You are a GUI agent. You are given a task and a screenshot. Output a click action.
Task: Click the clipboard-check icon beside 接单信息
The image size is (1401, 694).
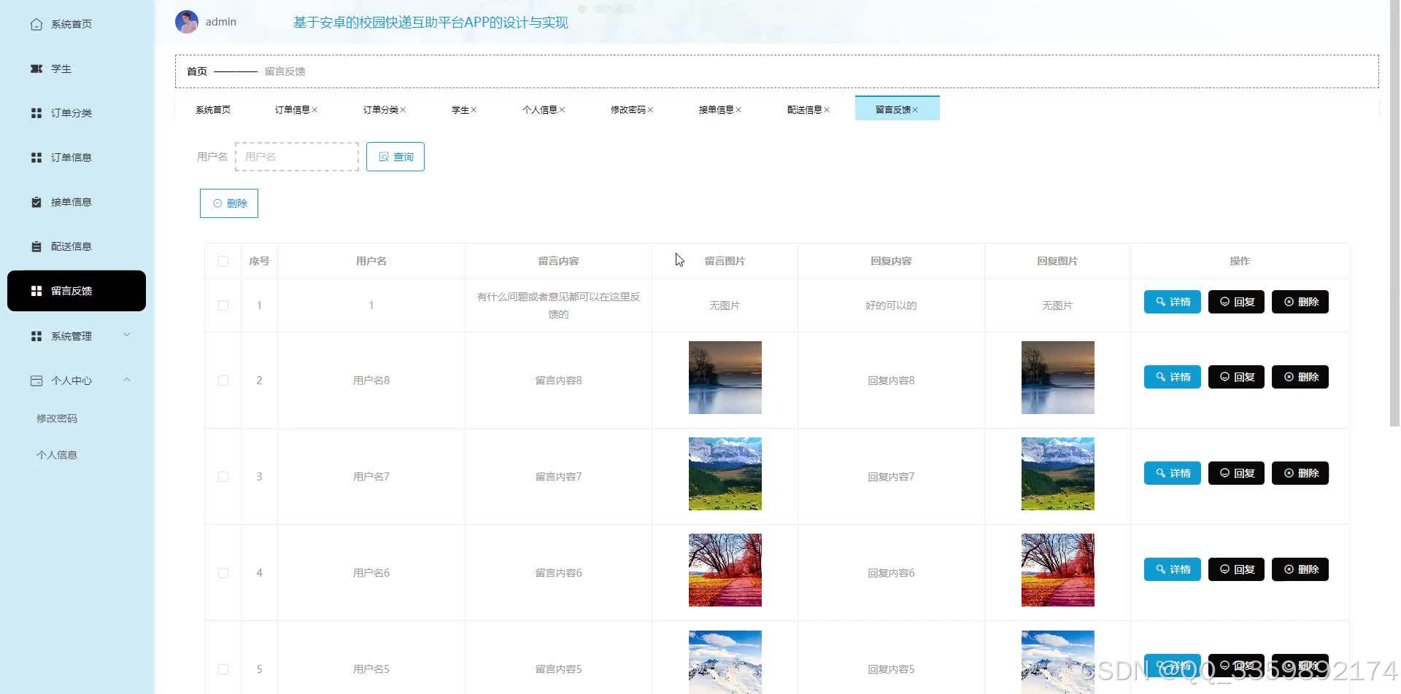36,202
